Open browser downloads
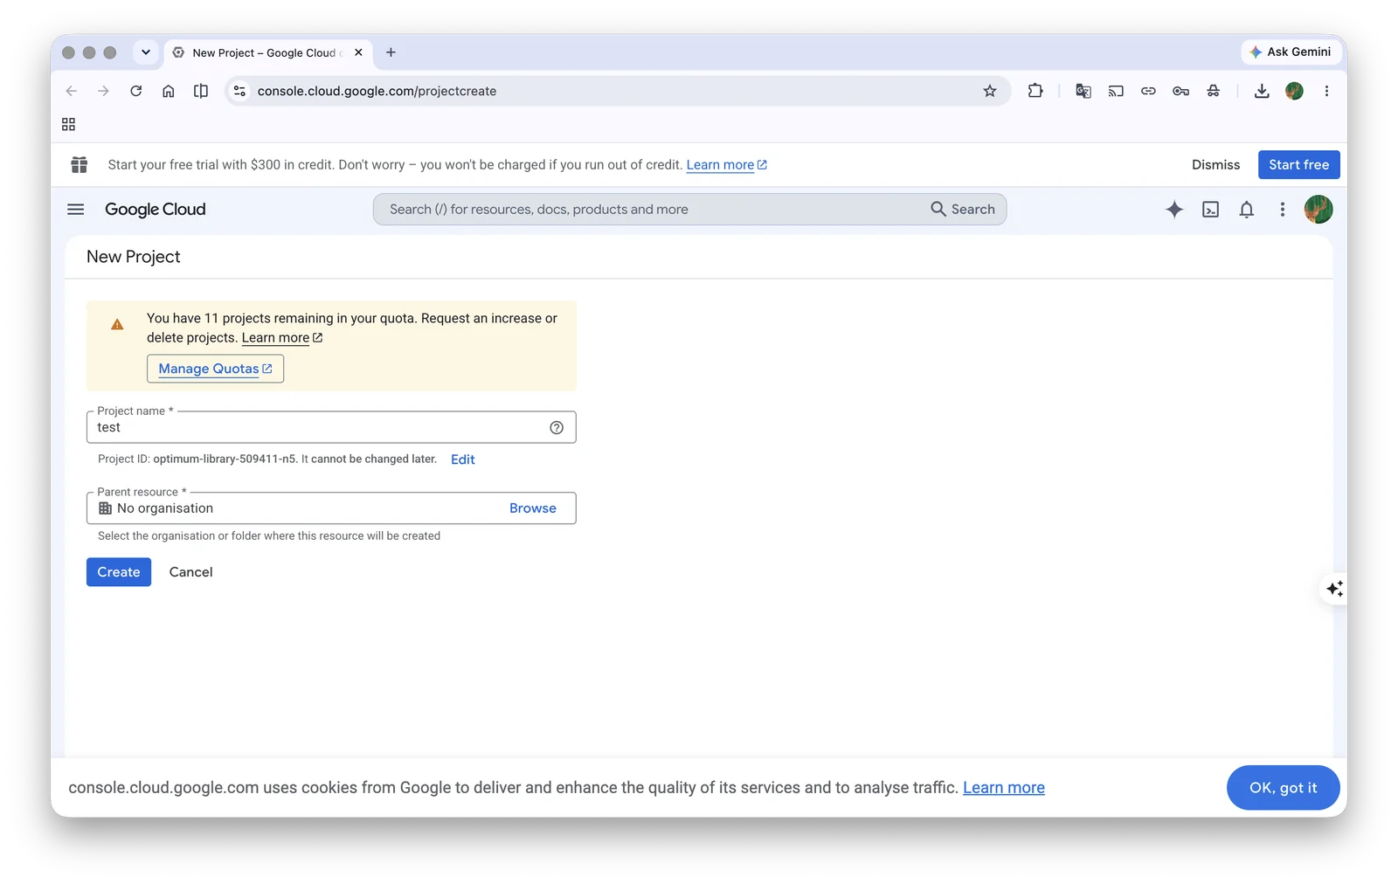 (1262, 91)
